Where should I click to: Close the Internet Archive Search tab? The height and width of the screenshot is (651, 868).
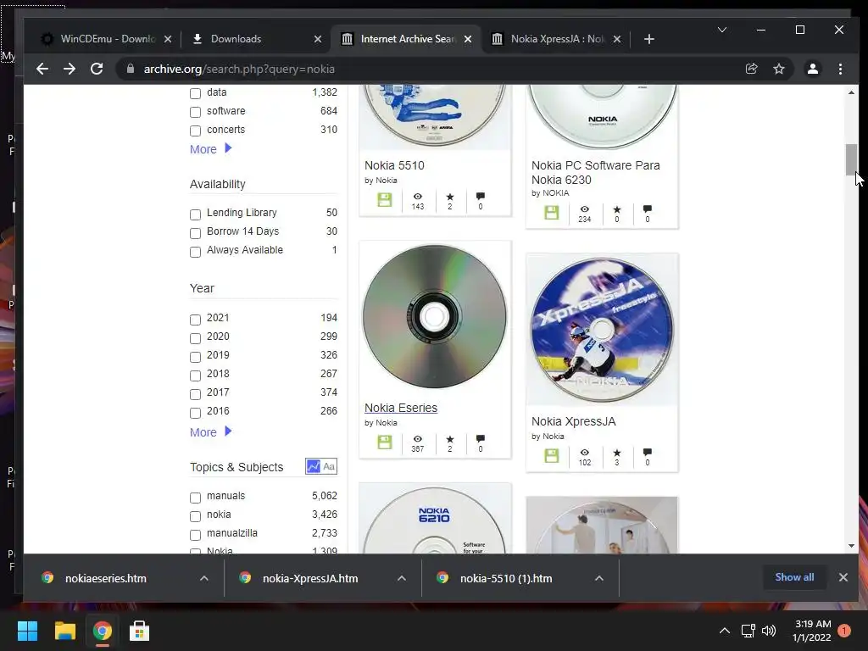[468, 39]
